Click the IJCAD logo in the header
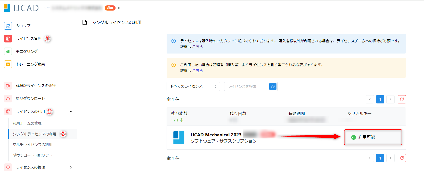This screenshot has width=424, height=176. [x=21, y=8]
